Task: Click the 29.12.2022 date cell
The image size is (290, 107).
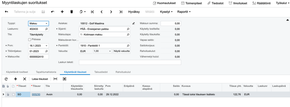Action: click(114, 95)
